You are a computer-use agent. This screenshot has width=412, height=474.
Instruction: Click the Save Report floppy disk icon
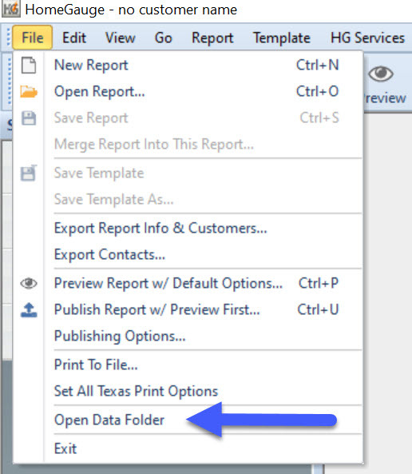coord(29,118)
